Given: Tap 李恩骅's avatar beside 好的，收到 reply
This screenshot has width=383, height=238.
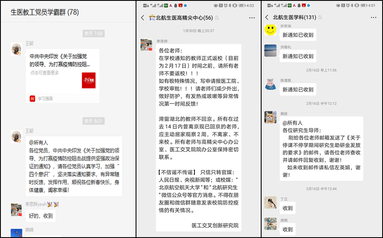Looking at the screenshot, I should (x=17, y=210).
